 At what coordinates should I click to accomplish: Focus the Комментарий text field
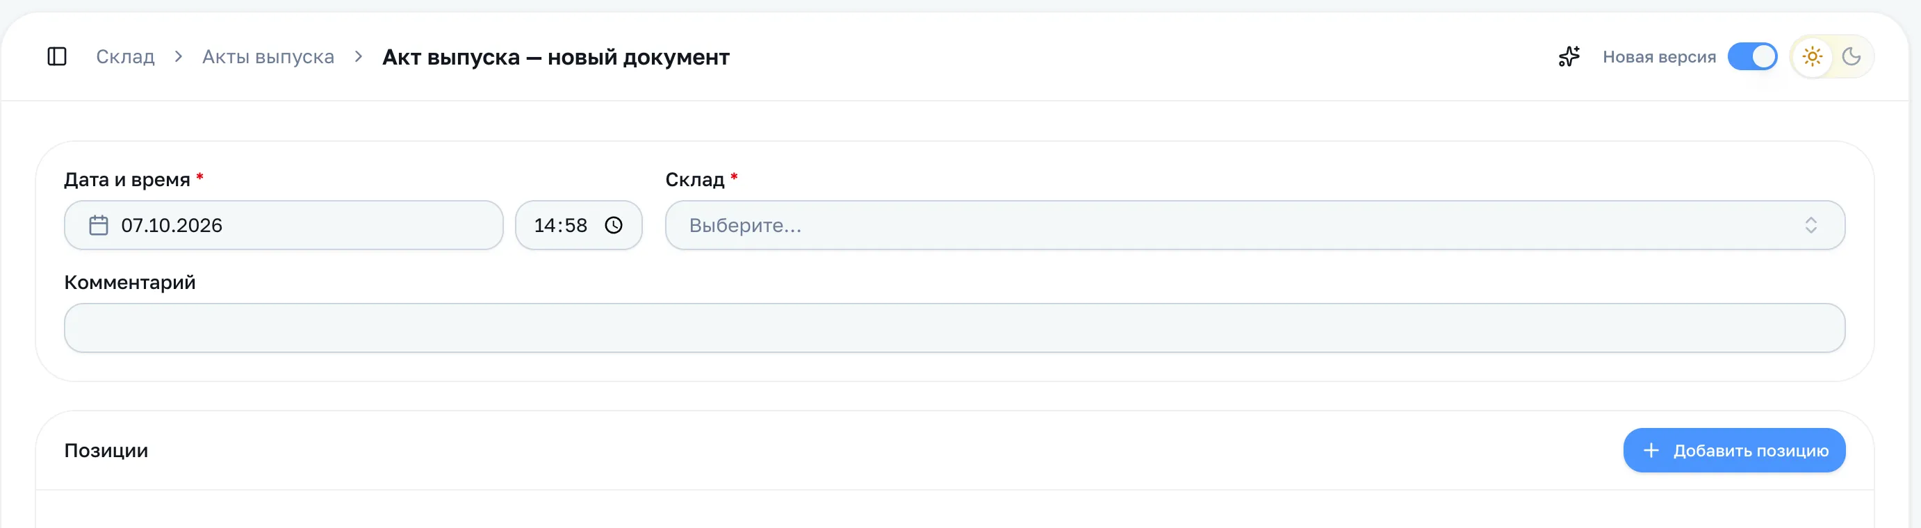[954, 328]
